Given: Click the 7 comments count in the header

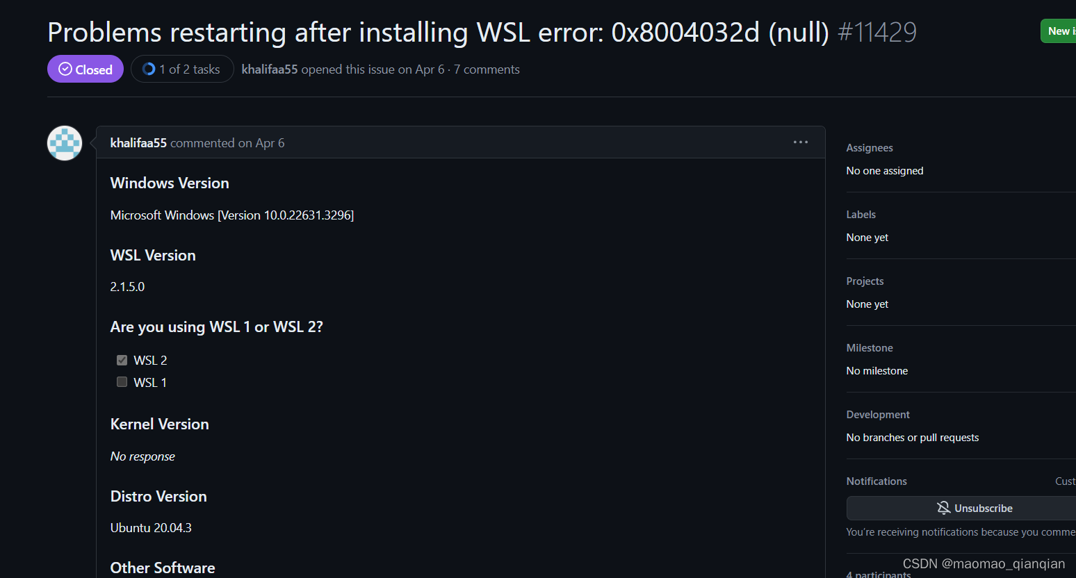Looking at the screenshot, I should pos(487,69).
